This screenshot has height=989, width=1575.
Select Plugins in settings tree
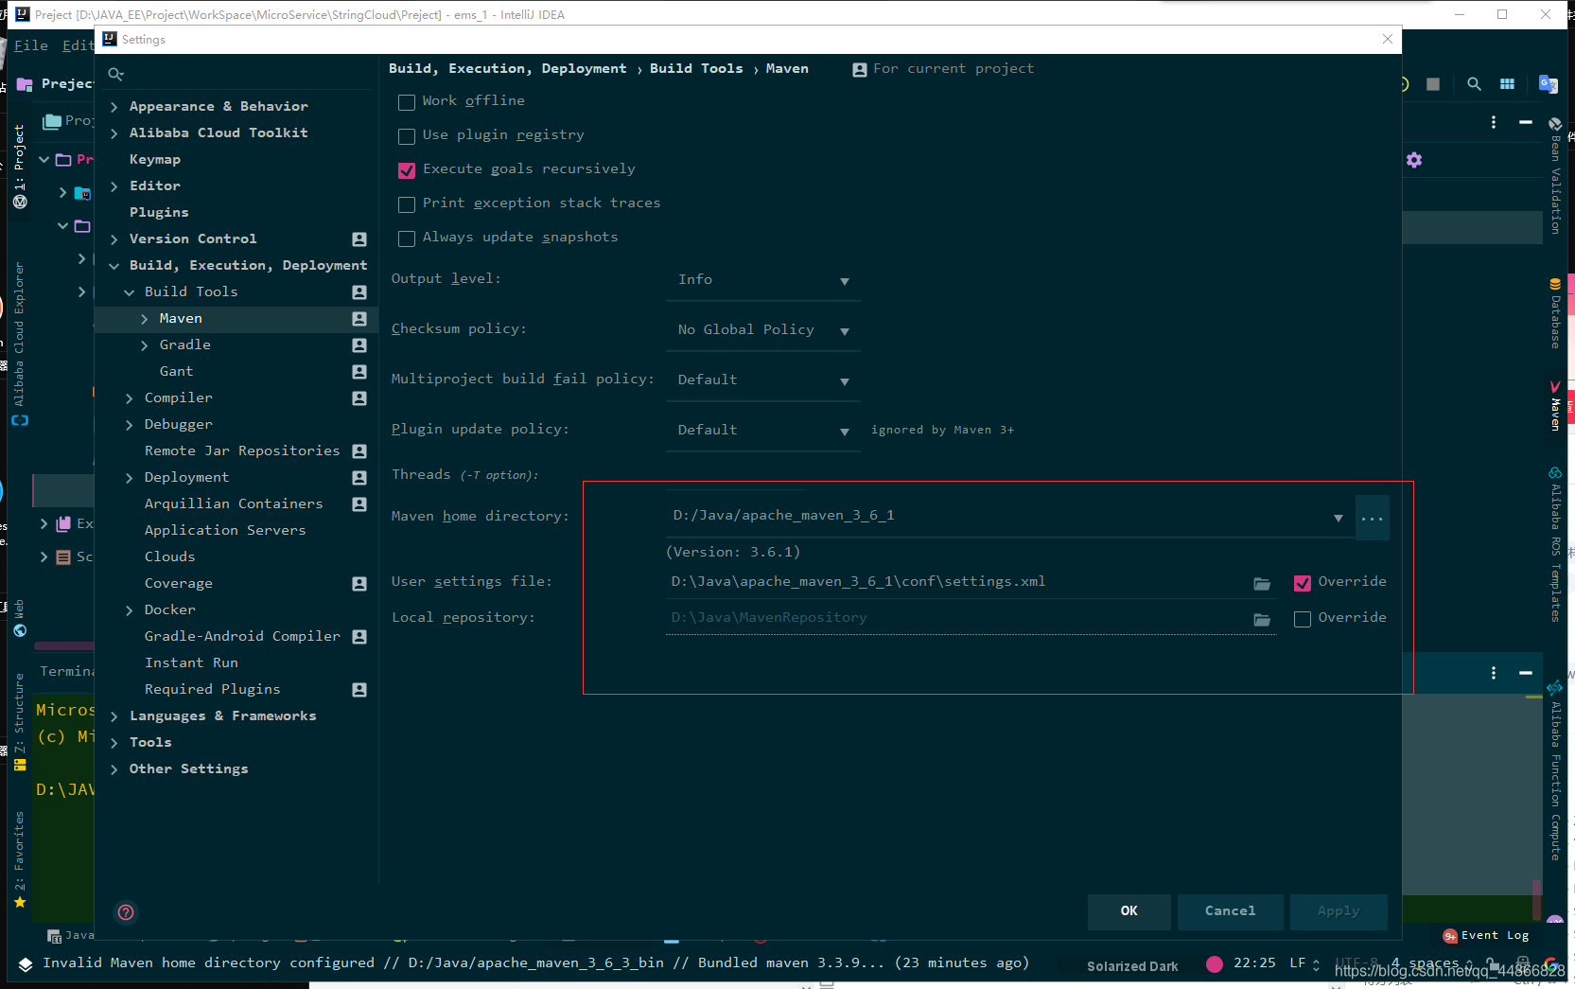pos(159,213)
